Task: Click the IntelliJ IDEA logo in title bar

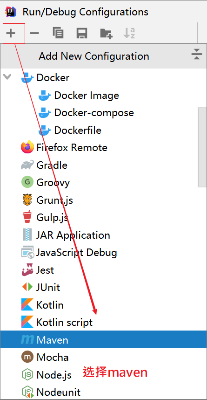Action: pos(11,12)
